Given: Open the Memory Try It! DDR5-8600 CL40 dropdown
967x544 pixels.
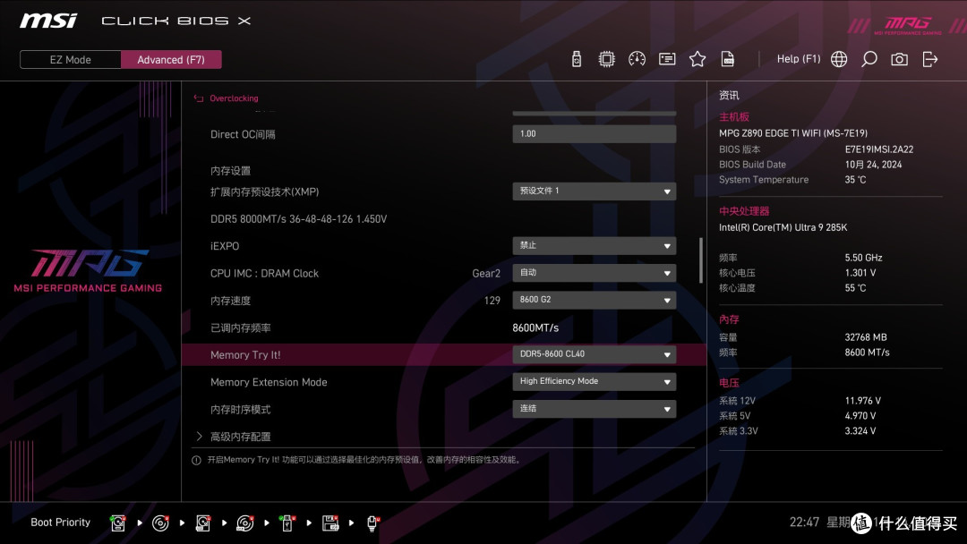Looking at the screenshot, I should click(x=594, y=354).
